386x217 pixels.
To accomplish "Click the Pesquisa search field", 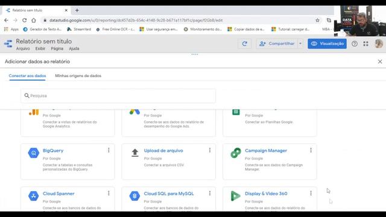I will (x=118, y=96).
